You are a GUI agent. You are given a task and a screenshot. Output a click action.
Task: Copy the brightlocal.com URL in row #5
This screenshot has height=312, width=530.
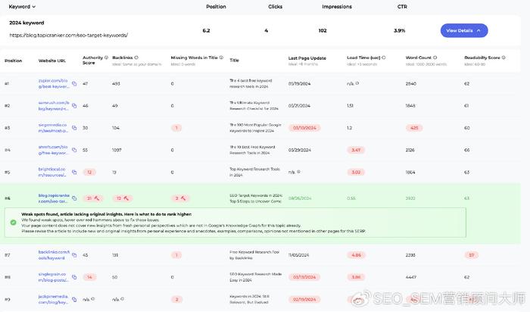pos(74,172)
